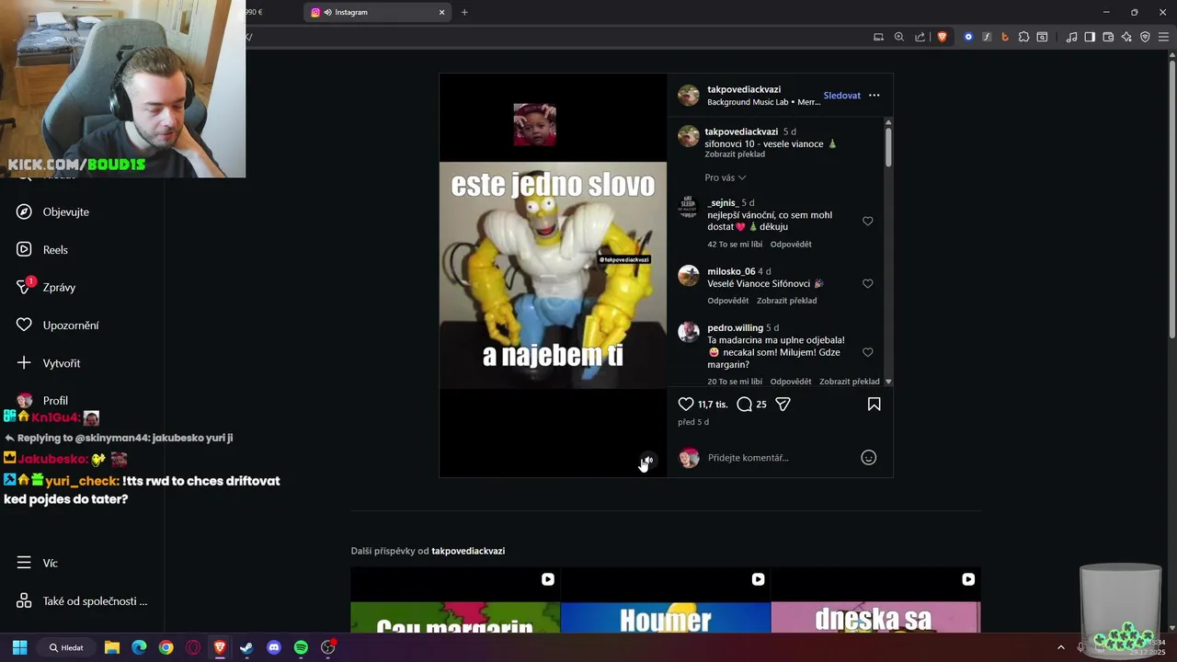The height and width of the screenshot is (662, 1177).
Task: Open Upozornění (Notifications) heart item
Action: click(x=57, y=325)
